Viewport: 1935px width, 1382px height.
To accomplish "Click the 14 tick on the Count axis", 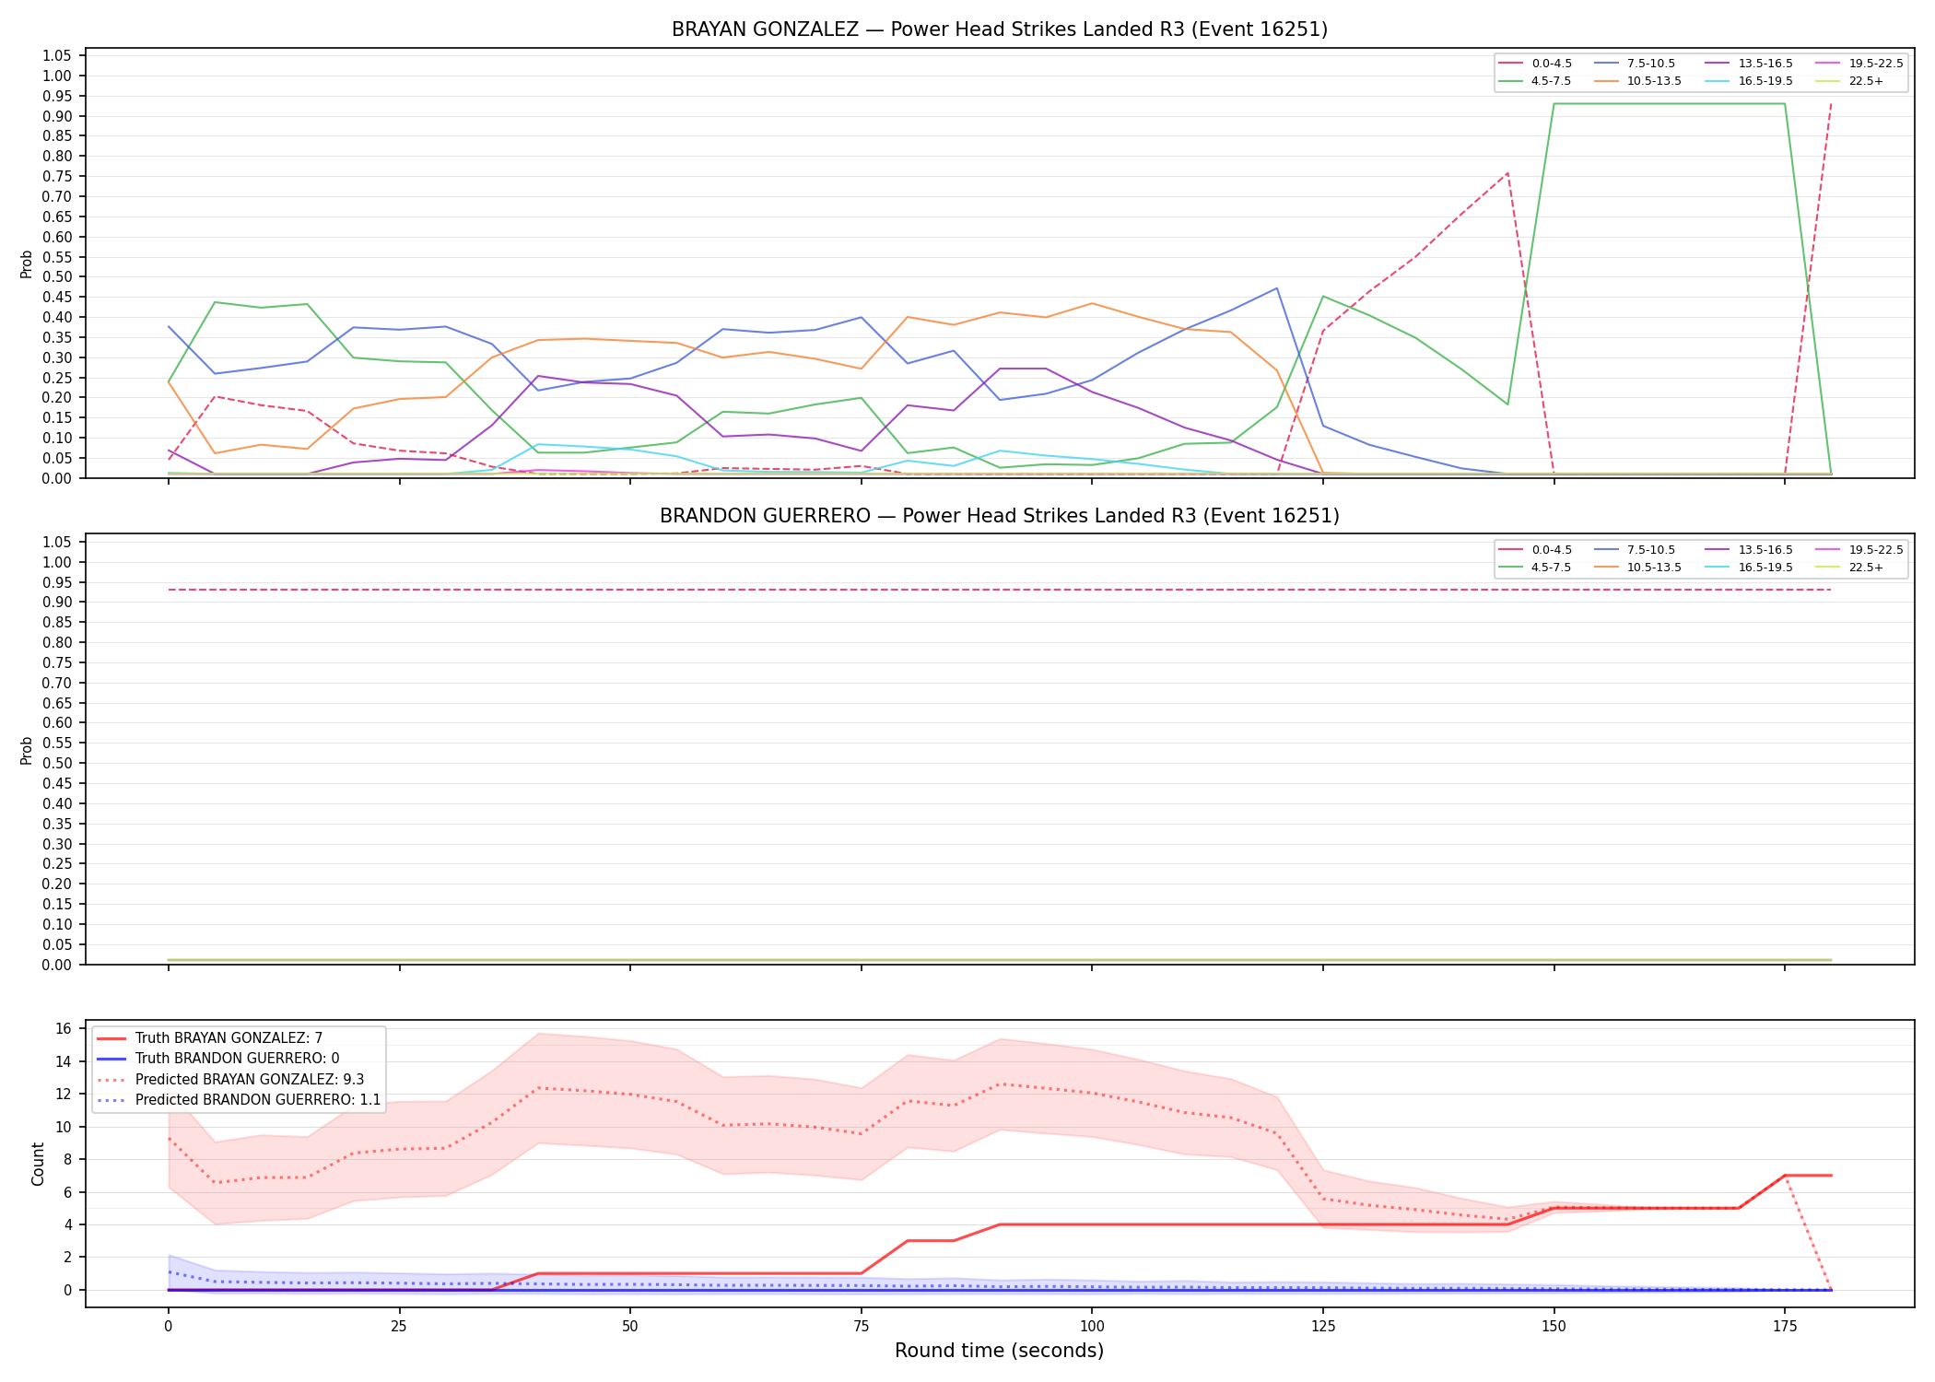I will [x=64, y=1061].
